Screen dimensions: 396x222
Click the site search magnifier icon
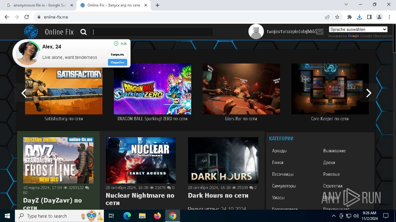pyautogui.click(x=84, y=32)
